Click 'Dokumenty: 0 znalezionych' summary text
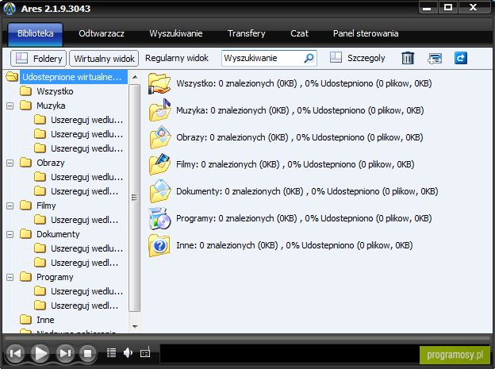The height and width of the screenshot is (369, 495). (x=307, y=191)
